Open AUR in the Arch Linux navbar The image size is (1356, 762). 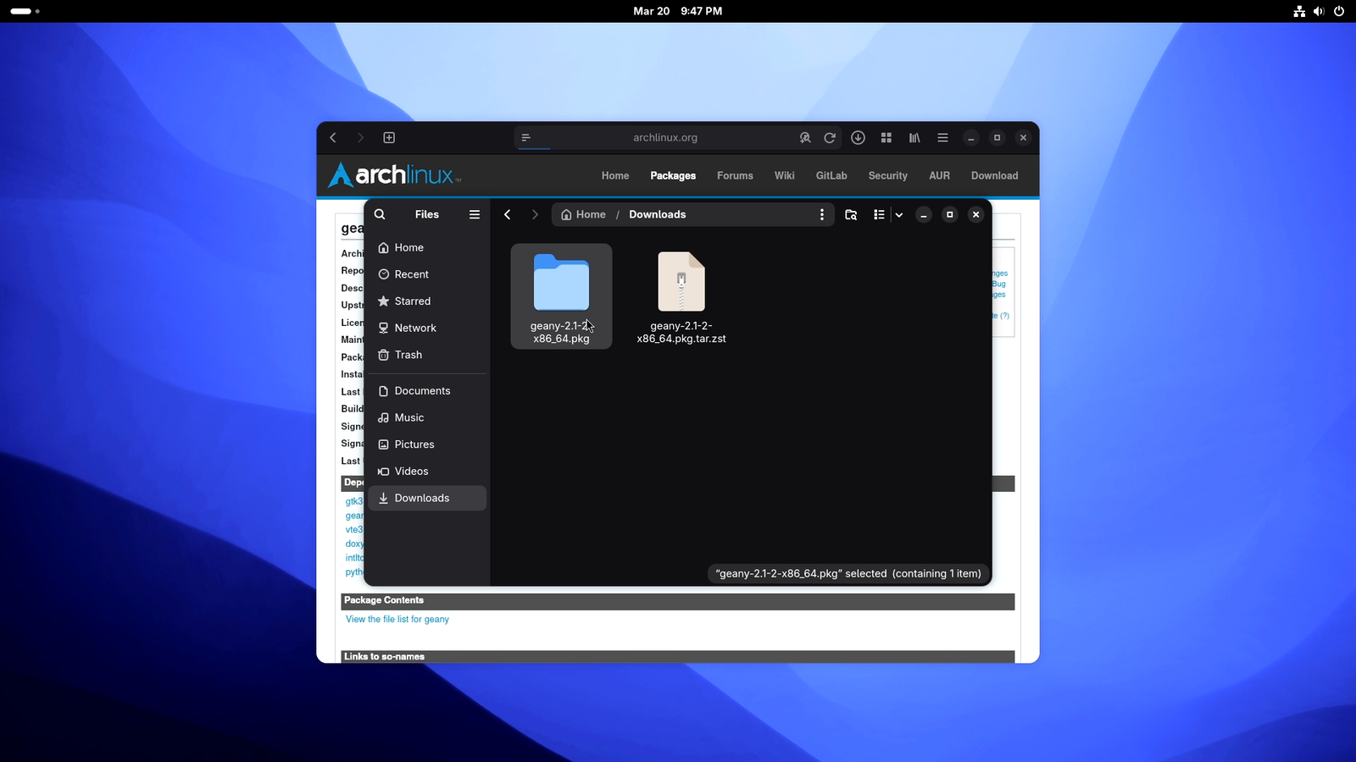[939, 175]
